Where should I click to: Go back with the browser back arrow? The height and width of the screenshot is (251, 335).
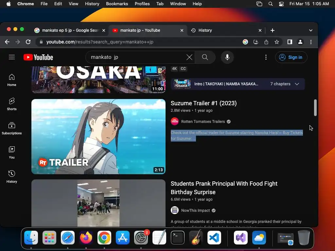(7, 42)
